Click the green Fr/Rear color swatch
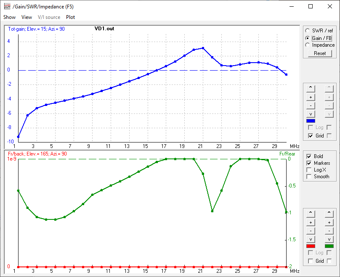Viewport: 340px width, 277px height. [329, 246]
